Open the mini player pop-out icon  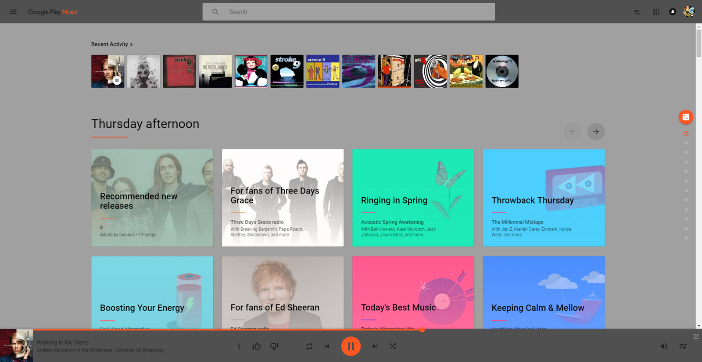[x=696, y=336]
